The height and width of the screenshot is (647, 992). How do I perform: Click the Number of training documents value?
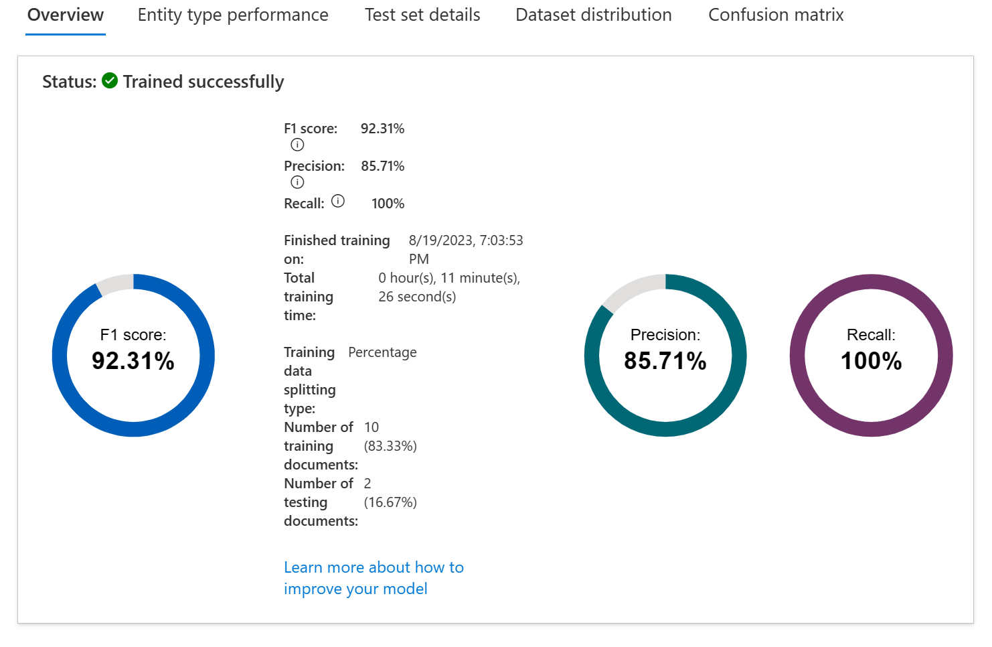coord(390,436)
